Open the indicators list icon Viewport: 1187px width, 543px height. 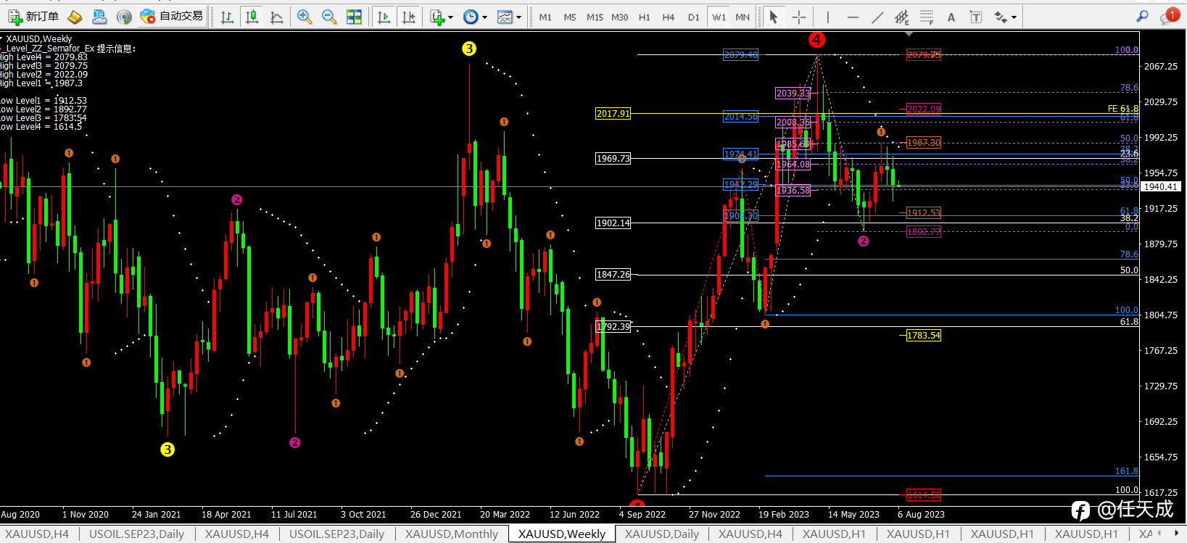pos(437,17)
